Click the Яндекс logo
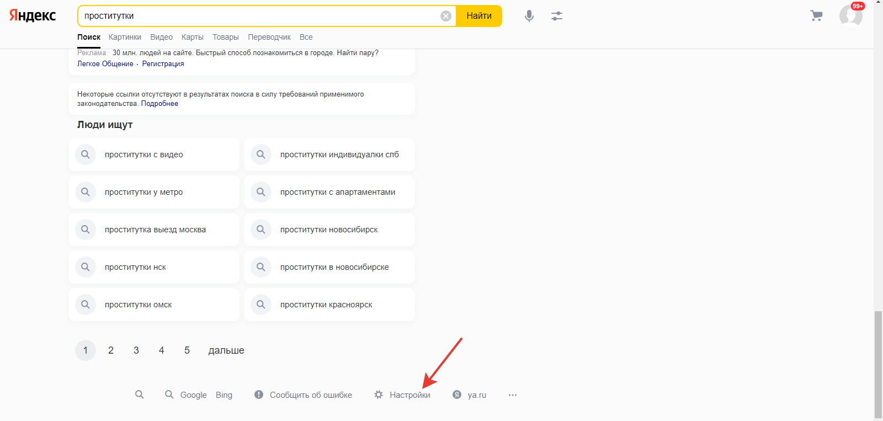The image size is (883, 421). tap(33, 15)
